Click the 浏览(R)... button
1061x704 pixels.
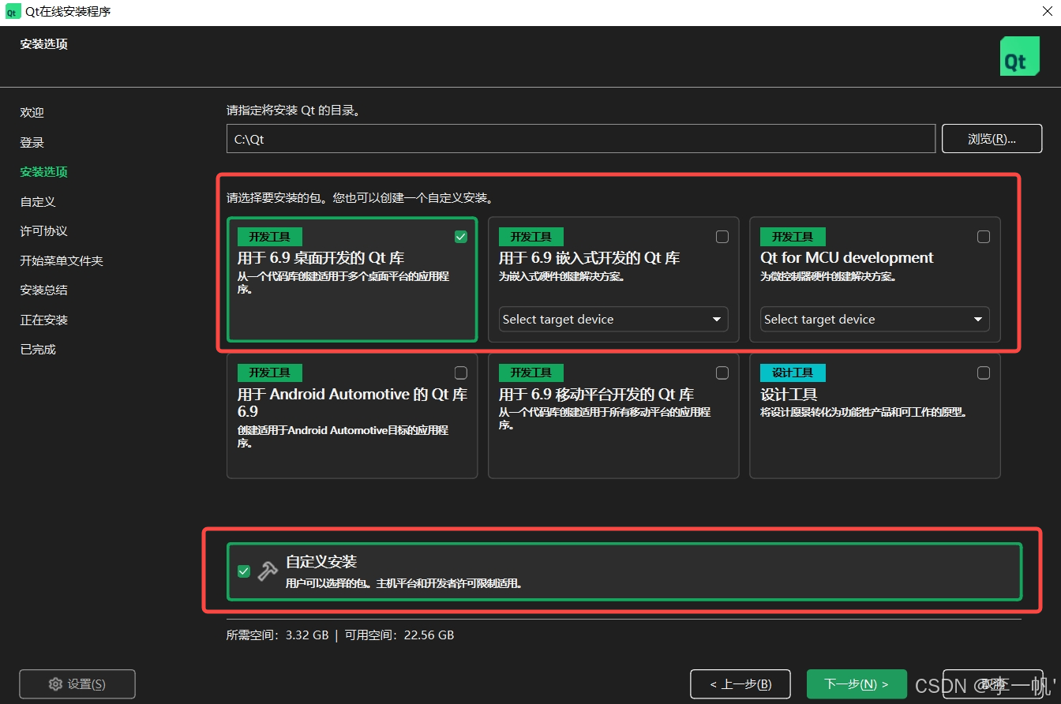click(992, 139)
